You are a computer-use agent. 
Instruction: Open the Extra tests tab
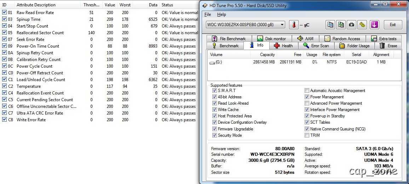384,39
